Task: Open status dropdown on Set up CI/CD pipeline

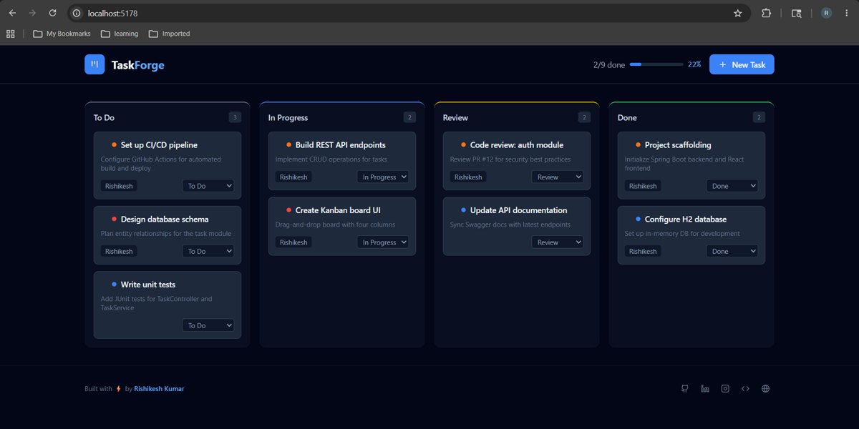Action: tap(208, 186)
